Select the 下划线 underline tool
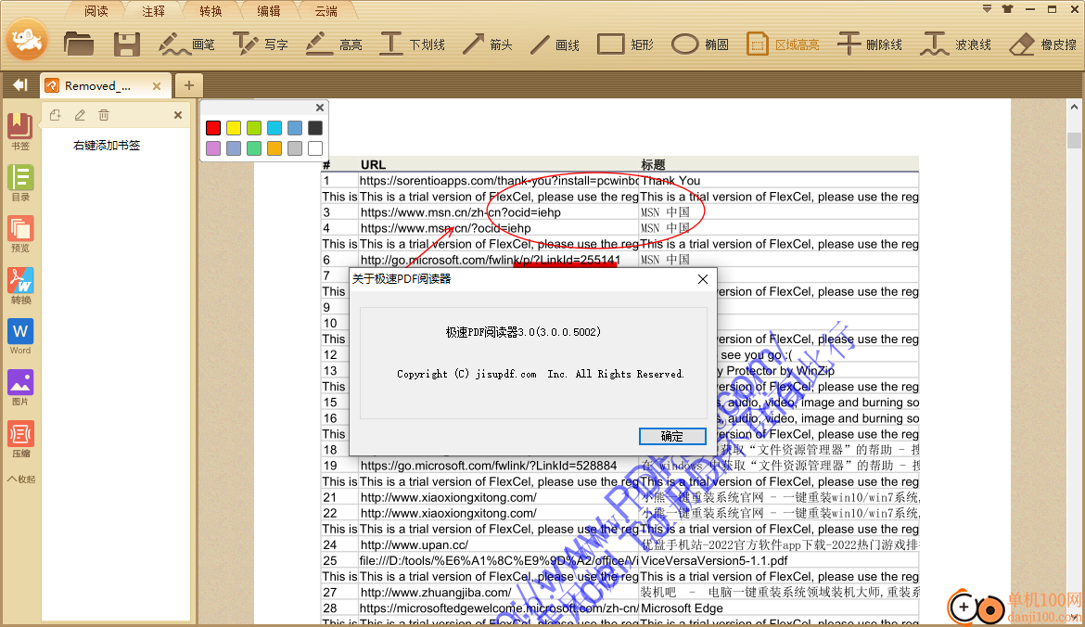This screenshot has width=1085, height=627. 413,45
